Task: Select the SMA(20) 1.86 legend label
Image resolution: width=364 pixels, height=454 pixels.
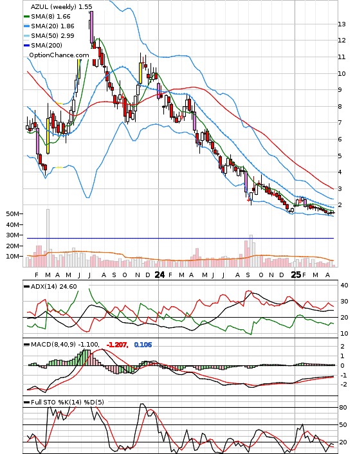Action: (x=53, y=26)
